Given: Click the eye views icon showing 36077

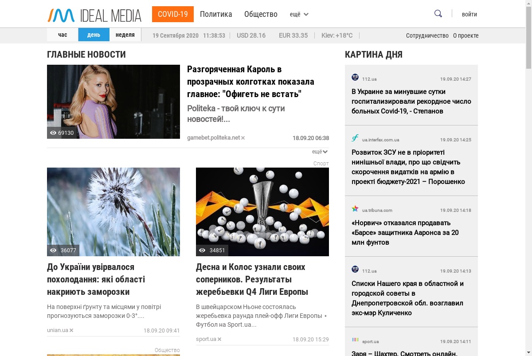Looking at the screenshot, I should pyautogui.click(x=53, y=250).
